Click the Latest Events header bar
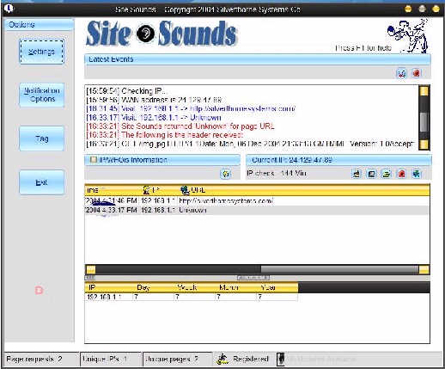Screen dimensions: 445x369 click(x=258, y=59)
